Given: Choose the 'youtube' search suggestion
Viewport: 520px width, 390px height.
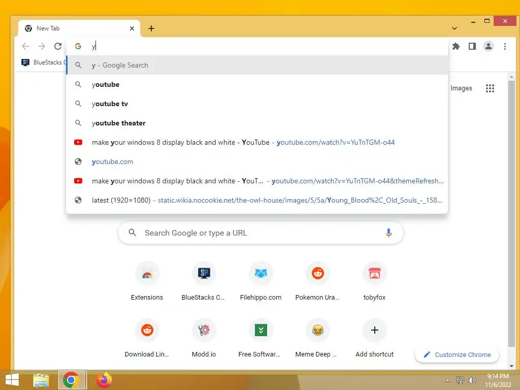Looking at the screenshot, I should coord(257,85).
